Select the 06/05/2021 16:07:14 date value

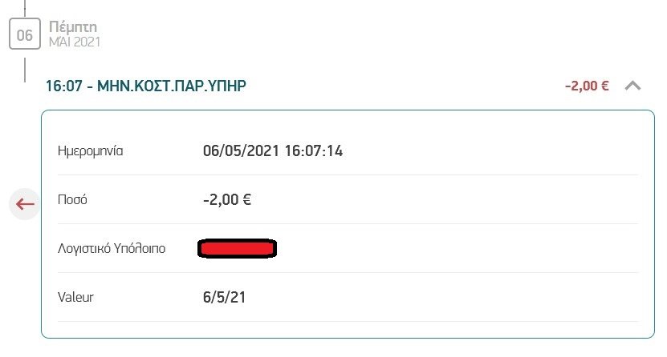click(x=273, y=150)
